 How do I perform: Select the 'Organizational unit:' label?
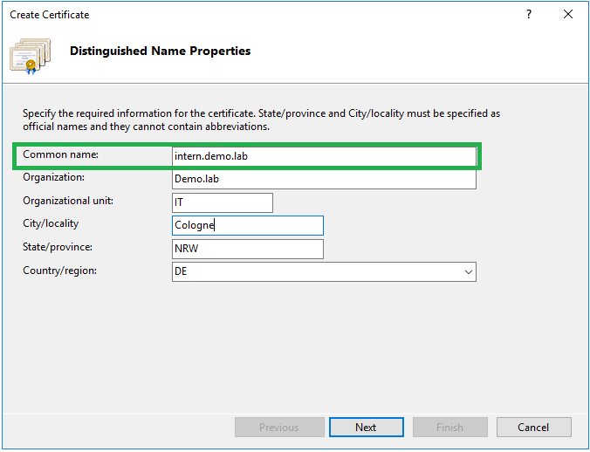click(68, 201)
